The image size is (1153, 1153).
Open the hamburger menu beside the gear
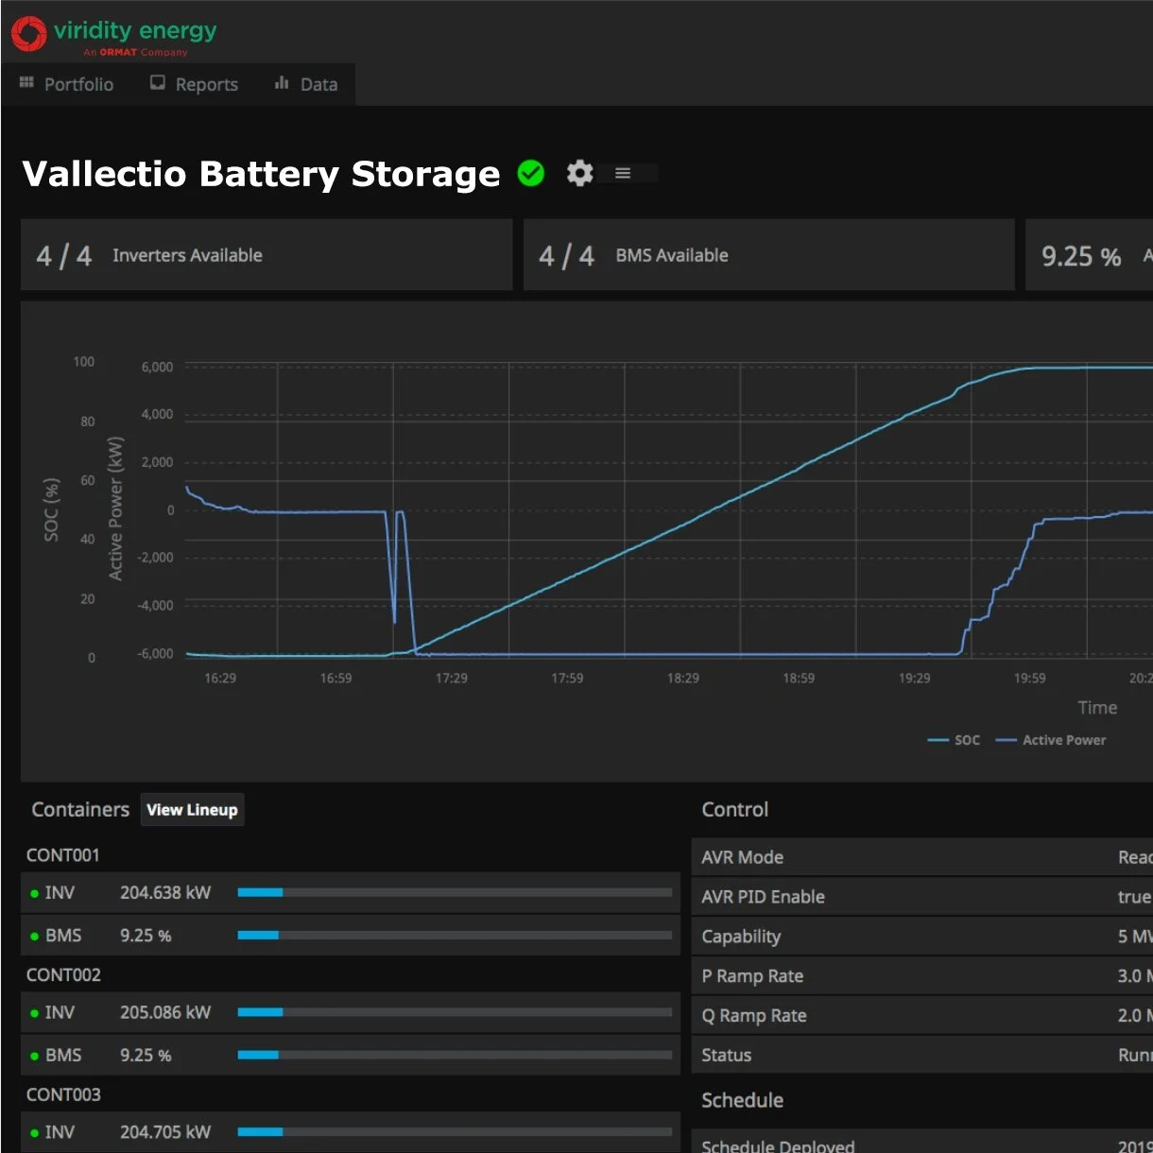(x=623, y=173)
